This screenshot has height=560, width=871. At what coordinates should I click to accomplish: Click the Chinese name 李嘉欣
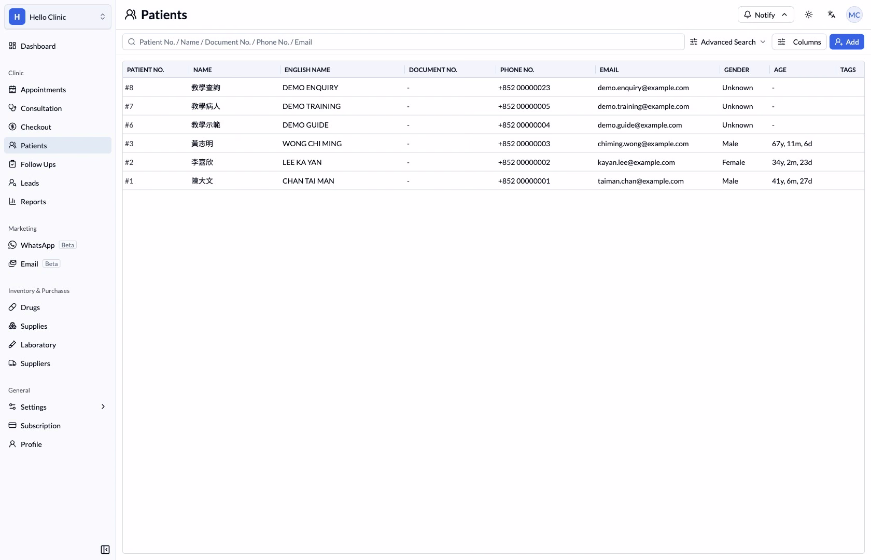click(202, 162)
